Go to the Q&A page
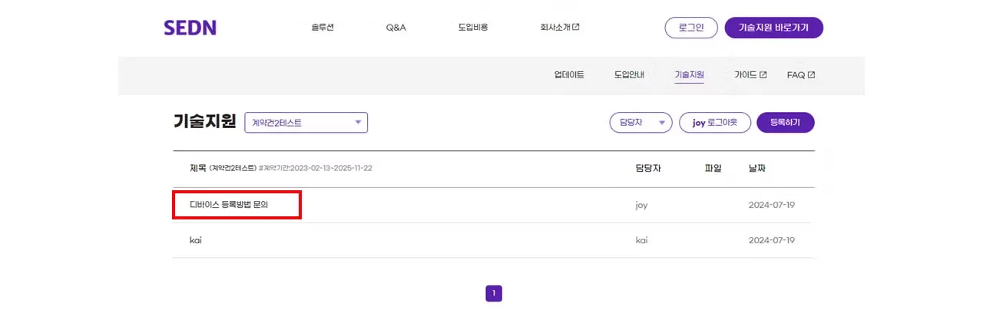Screen dimensions: 983x336 [396, 28]
